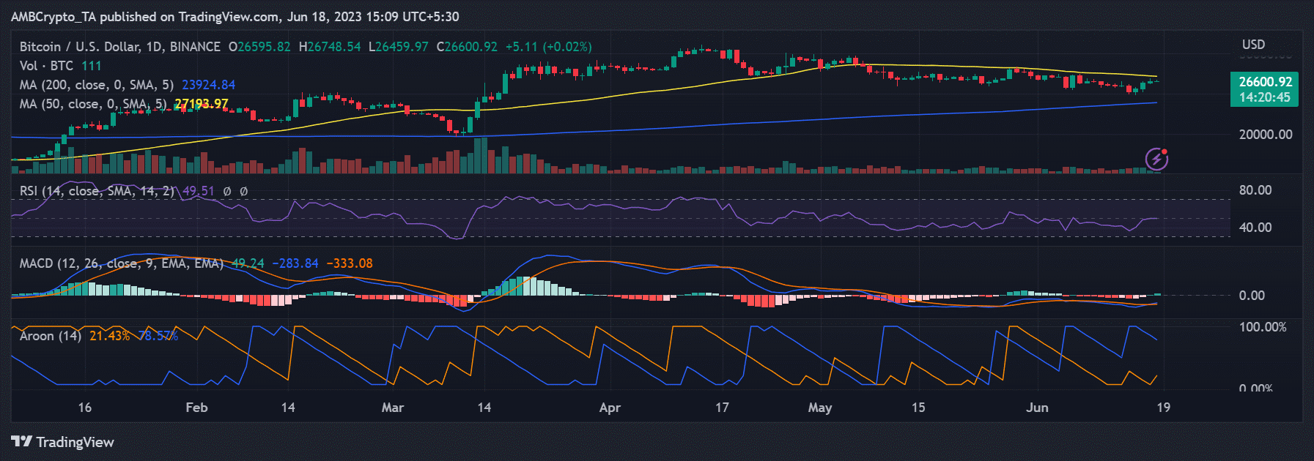Select the MA (200, close, 0, SMA, 5) label
This screenshot has height=461, width=1314.
(x=97, y=85)
